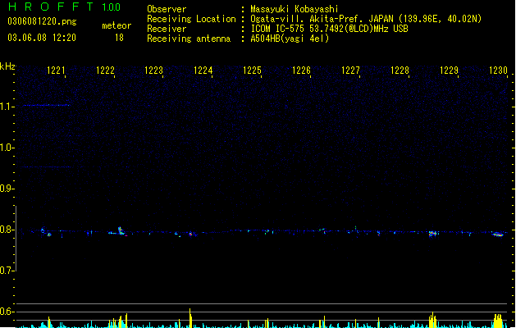Select the file name 0306081220.png
Viewport: 516px width, 328px height.
point(42,21)
